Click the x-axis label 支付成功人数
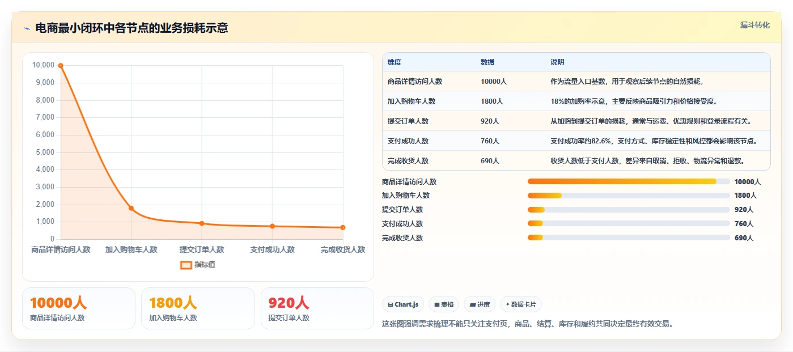The image size is (793, 352). pos(272,249)
